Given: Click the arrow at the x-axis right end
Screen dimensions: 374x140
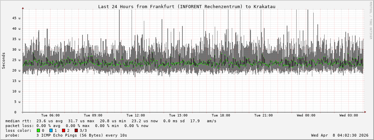Looking at the screenshot, I should (365, 112).
